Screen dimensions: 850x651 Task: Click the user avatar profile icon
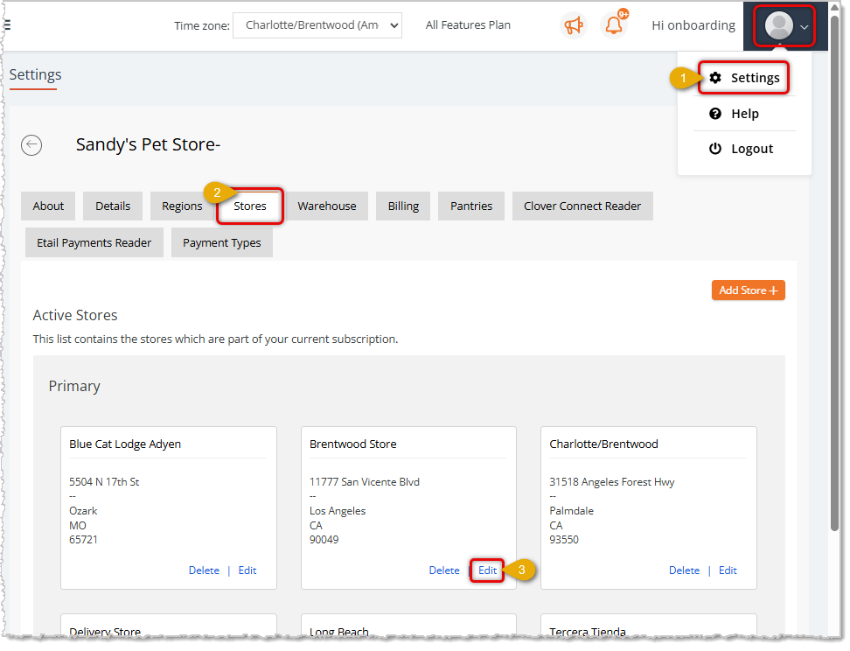coord(779,25)
